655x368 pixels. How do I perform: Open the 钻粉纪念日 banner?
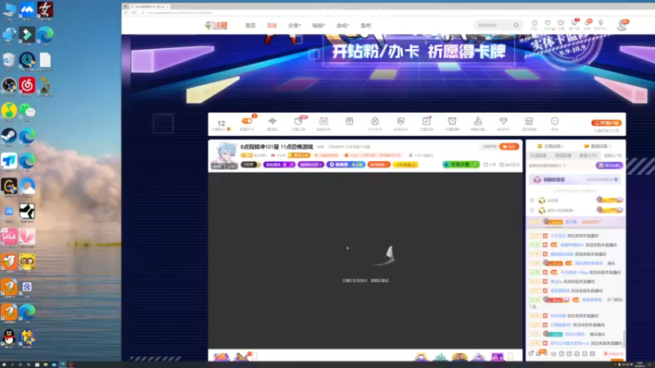tap(575, 179)
